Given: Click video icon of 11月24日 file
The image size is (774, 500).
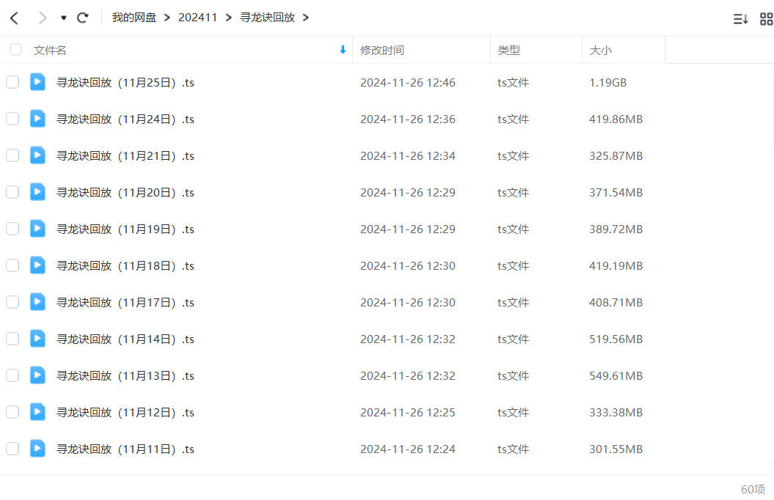Looking at the screenshot, I should click(x=37, y=118).
